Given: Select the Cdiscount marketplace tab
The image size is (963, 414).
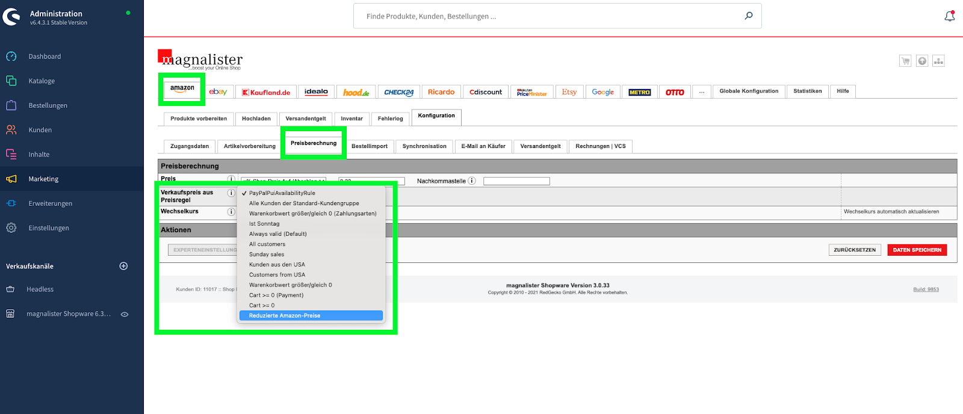Looking at the screenshot, I should tap(486, 91).
